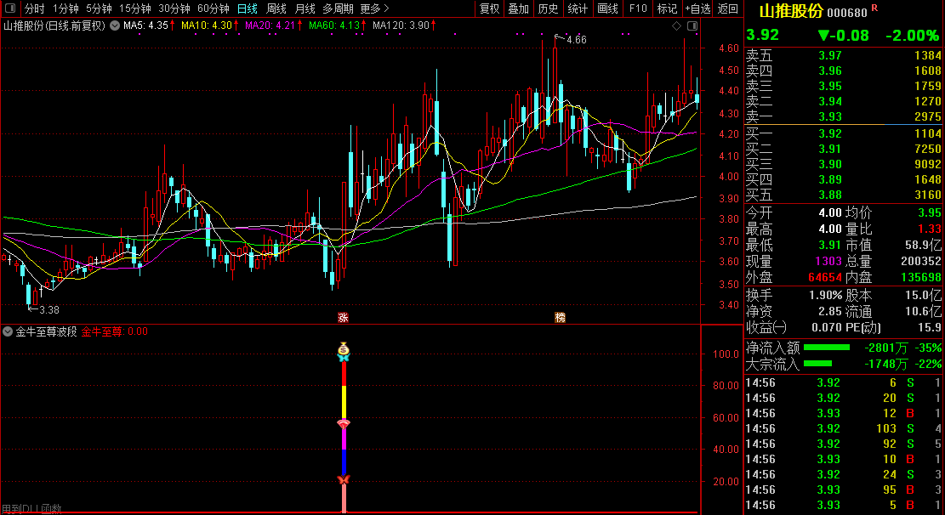The height and width of the screenshot is (515, 945).
Task: Click the 卖三 price 3.95
Action: click(x=830, y=86)
